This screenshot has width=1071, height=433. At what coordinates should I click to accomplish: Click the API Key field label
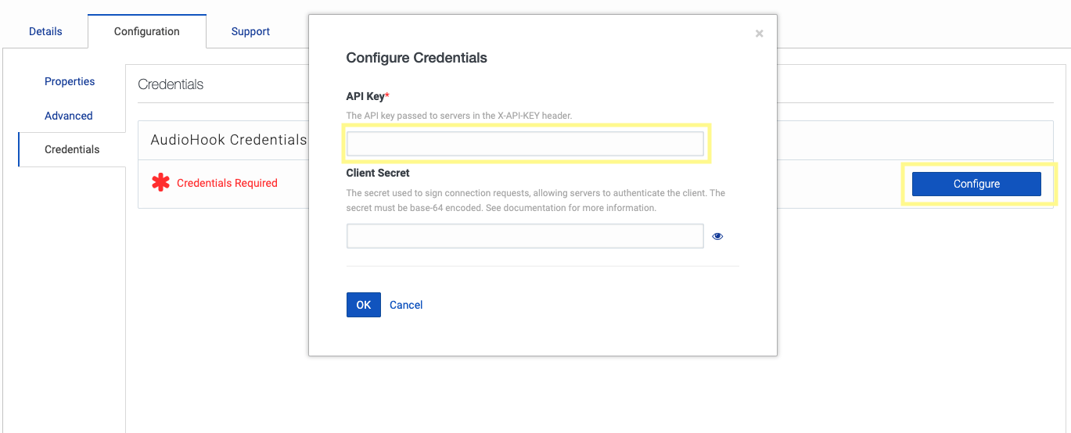366,96
